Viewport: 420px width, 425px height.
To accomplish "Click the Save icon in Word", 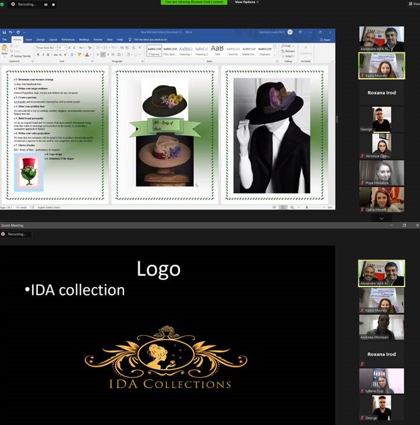I will 4,32.
